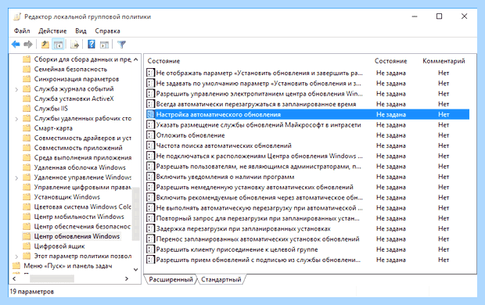The height and width of the screenshot is (305, 485).
Task: Select policy Всегда автоматически перезагружаться в запланированное время
Action: pyautogui.click(x=256, y=104)
